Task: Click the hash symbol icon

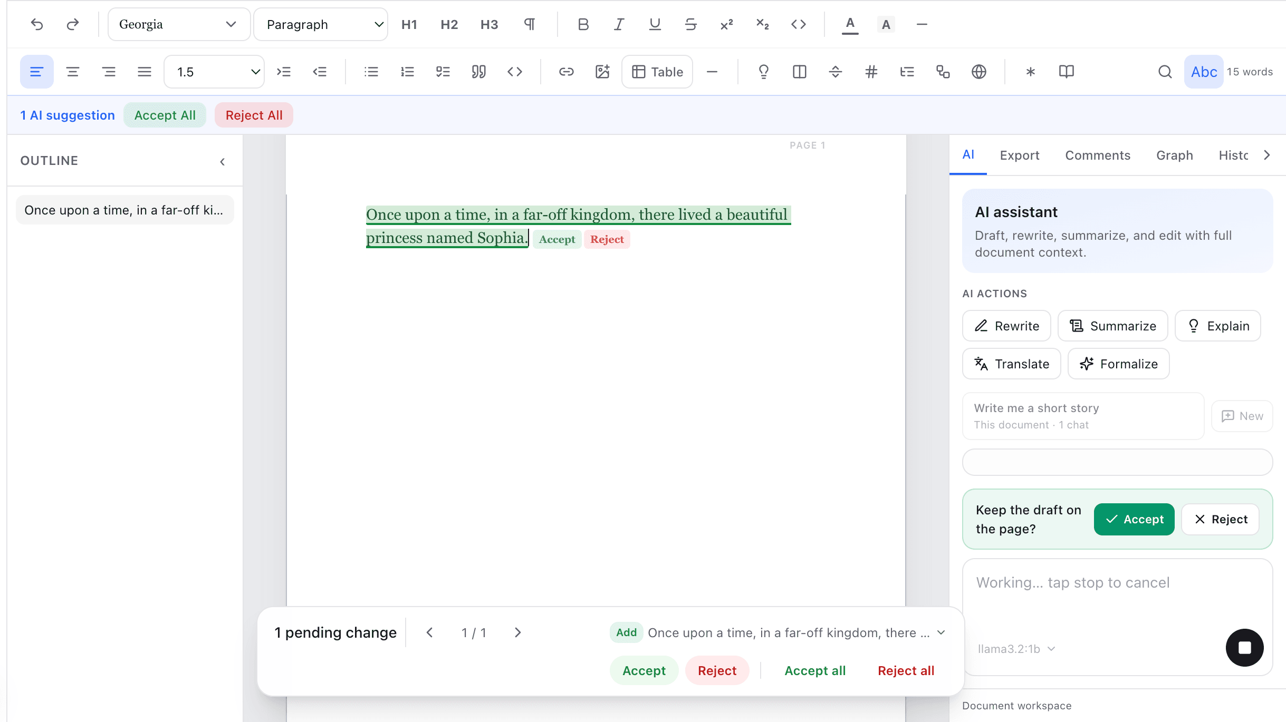Action: click(871, 72)
